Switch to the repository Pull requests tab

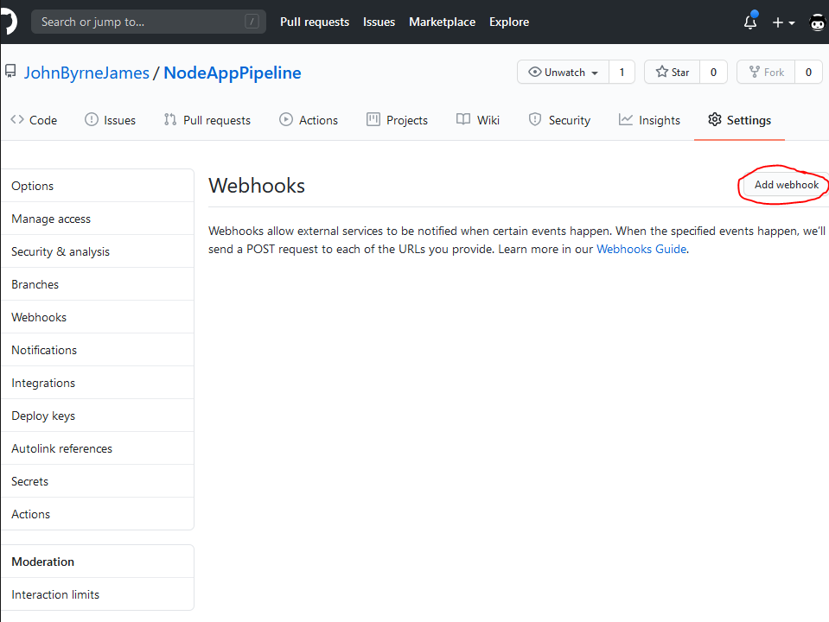pos(207,120)
